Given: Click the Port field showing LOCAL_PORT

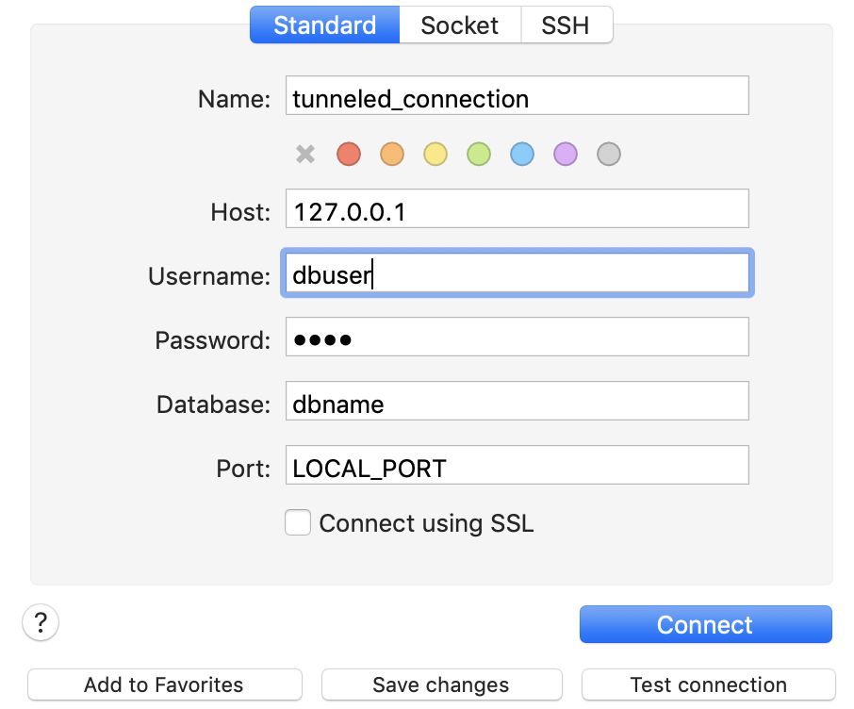Looking at the screenshot, I should click(517, 464).
